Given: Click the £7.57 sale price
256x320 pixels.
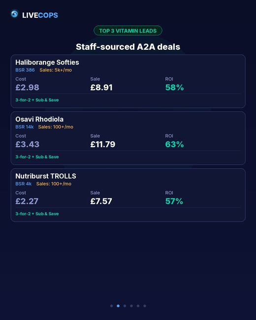Looking at the screenshot, I should pos(101,201).
